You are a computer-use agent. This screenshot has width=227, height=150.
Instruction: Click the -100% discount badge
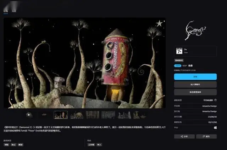click(178, 66)
